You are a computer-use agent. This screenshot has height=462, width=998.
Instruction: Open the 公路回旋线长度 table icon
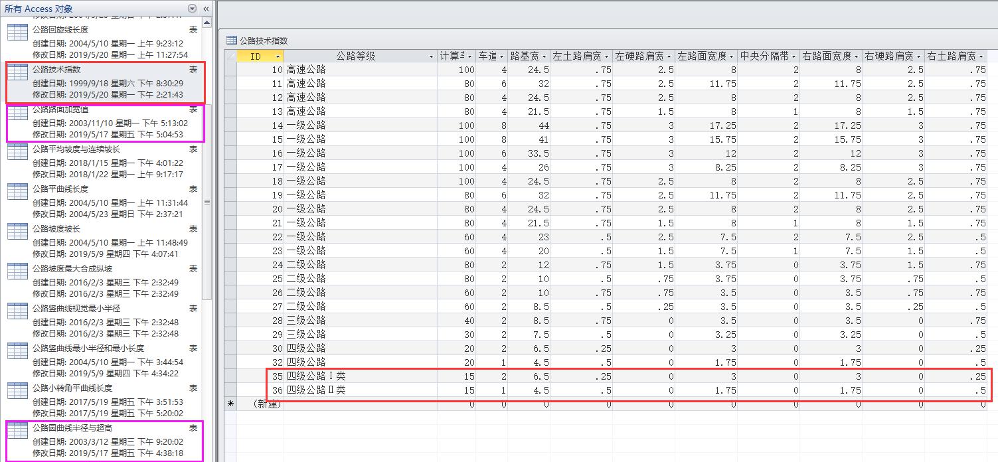click(x=17, y=32)
